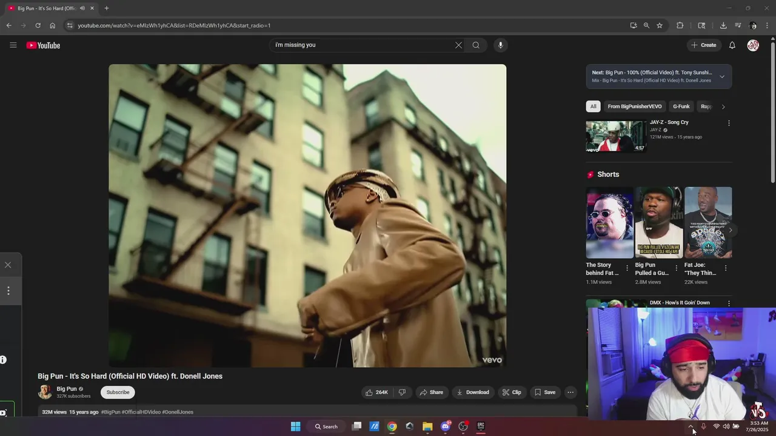Viewport: 776px width, 436px height.
Task: Open the Windows Start menu
Action: tap(295, 426)
